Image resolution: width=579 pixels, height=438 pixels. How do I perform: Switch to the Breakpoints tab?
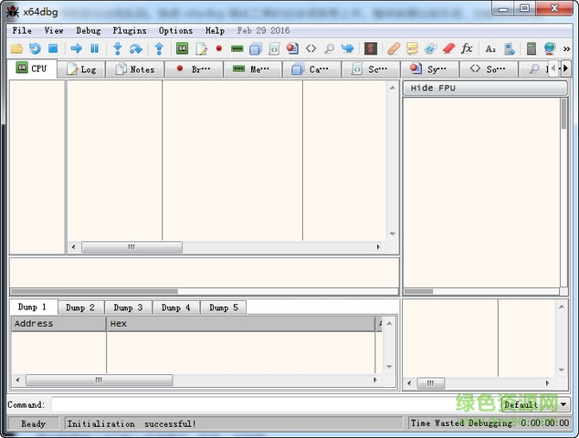195,69
